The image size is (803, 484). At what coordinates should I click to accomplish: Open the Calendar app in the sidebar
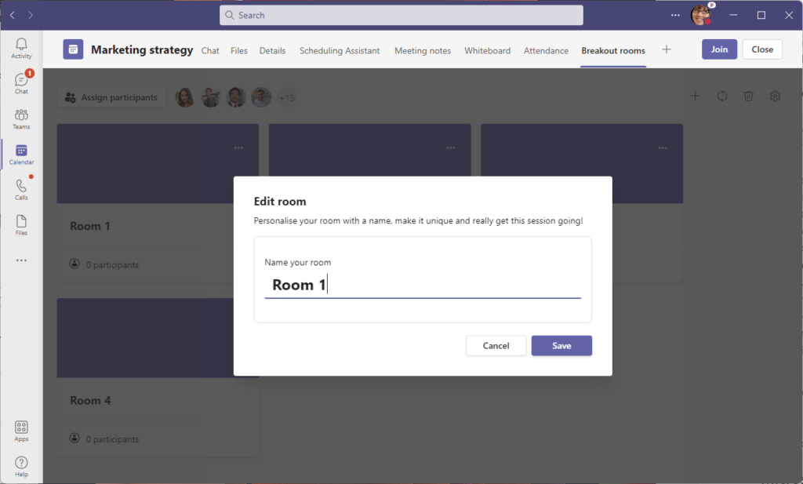(21, 155)
